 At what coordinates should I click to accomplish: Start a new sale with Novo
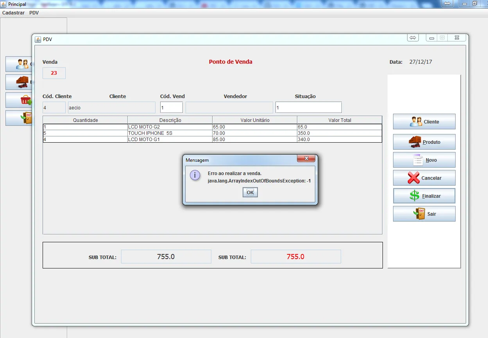(424, 160)
